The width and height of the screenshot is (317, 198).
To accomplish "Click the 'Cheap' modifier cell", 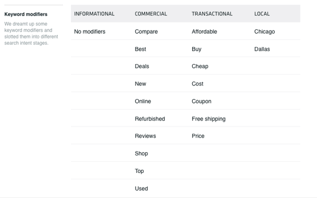I will click(x=200, y=67).
